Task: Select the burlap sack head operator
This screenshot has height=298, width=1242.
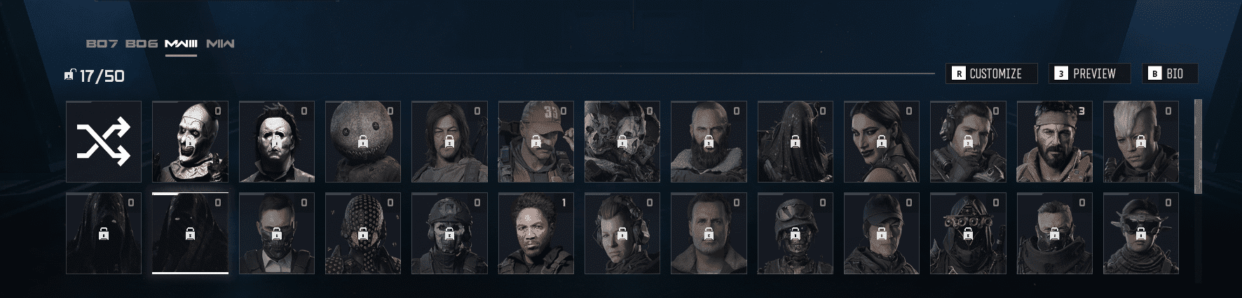Action: 363,141
